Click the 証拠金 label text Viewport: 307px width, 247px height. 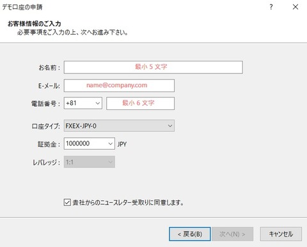pyautogui.click(x=49, y=144)
